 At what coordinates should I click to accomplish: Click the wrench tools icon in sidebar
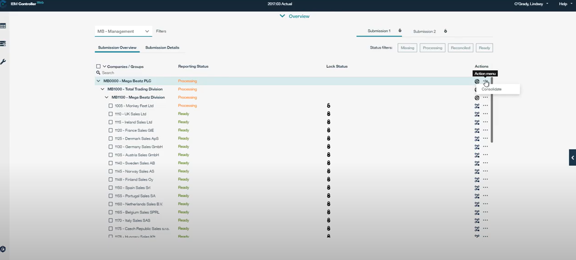coord(3,62)
